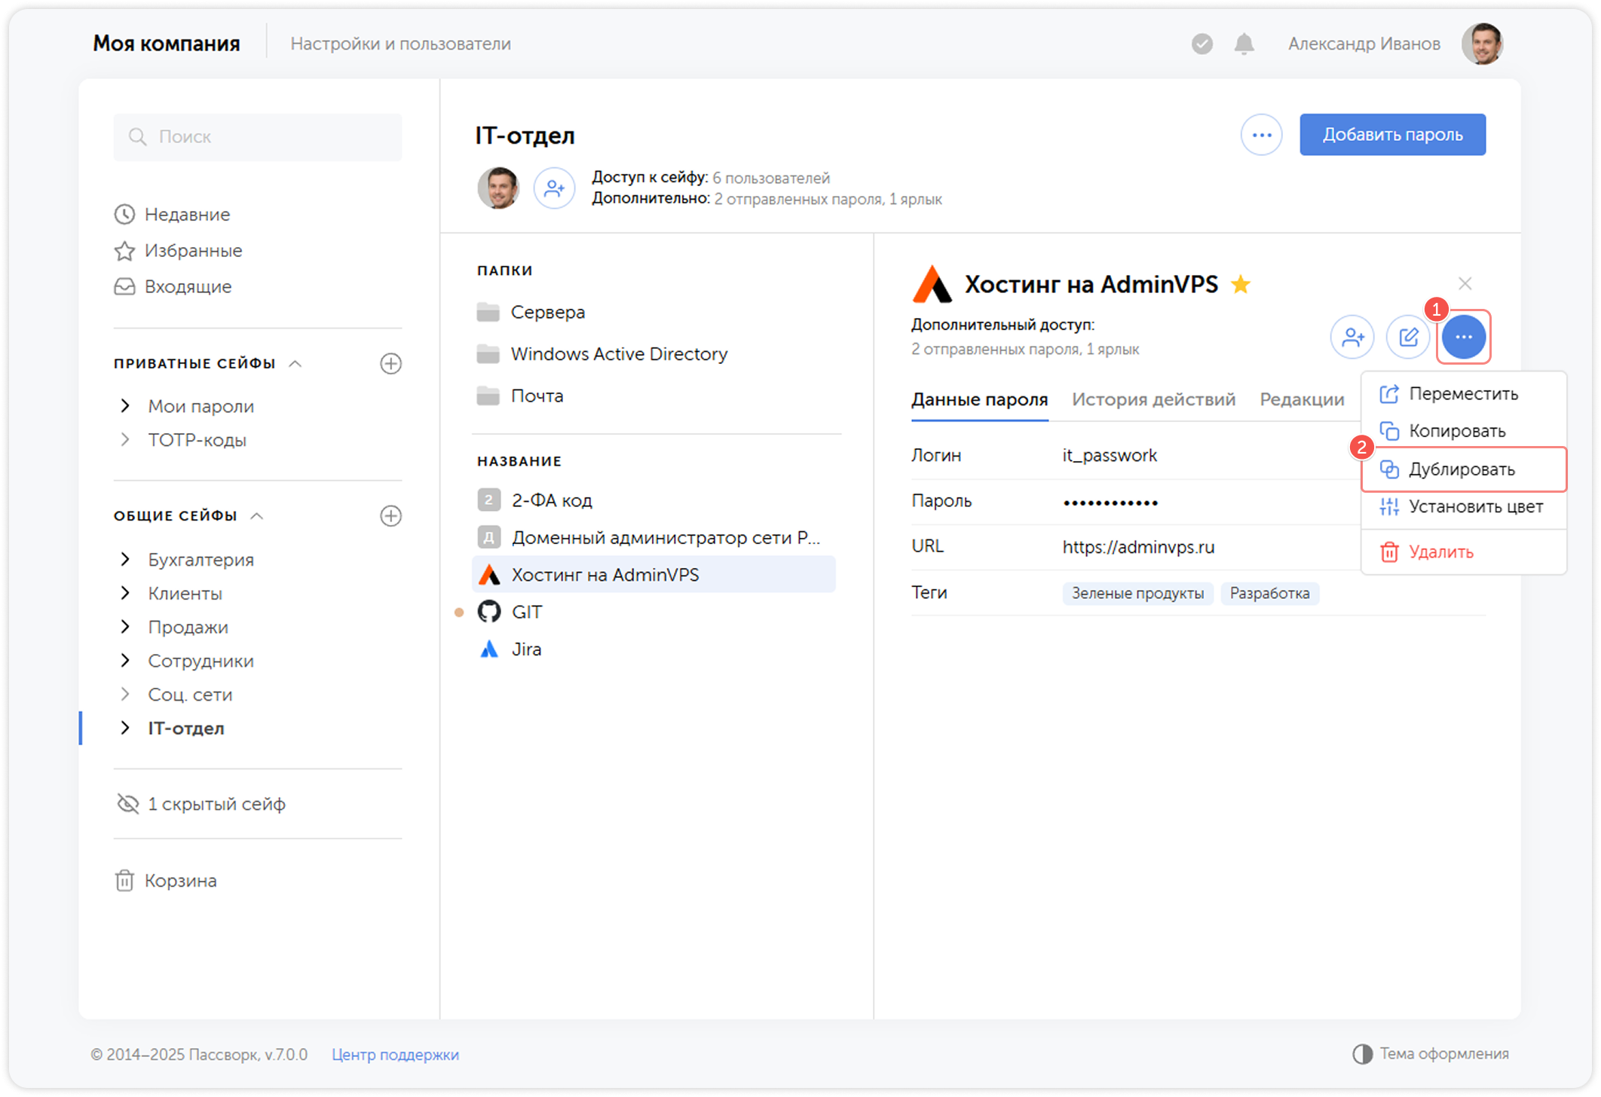This screenshot has height=1097, width=1601.
Task: Click edit pencil icon for password
Action: point(1408,338)
